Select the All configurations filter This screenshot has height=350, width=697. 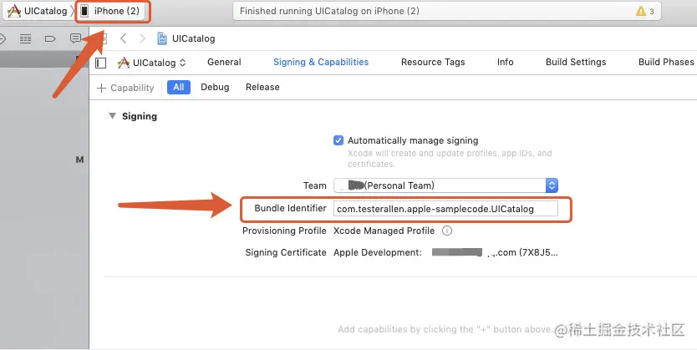[177, 87]
